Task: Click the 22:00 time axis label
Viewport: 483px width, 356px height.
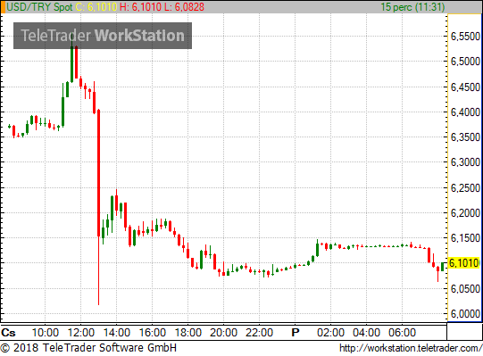Action: coord(260,333)
